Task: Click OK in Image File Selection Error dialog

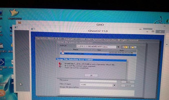Action: (x=91, y=75)
